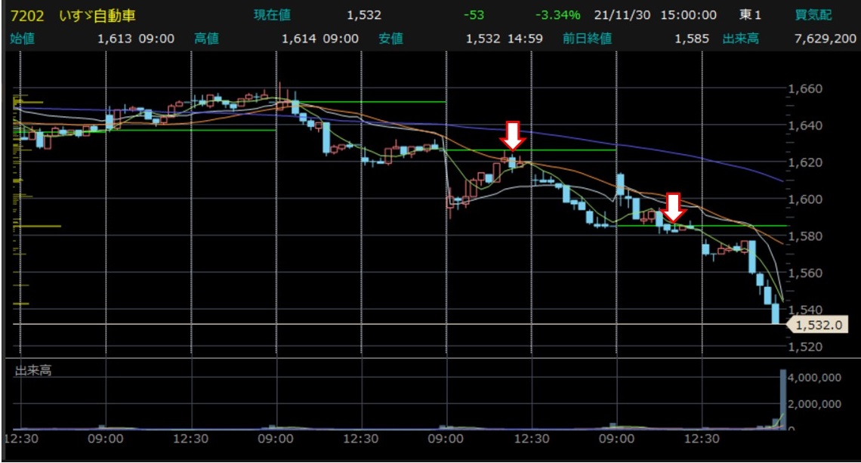
Task: Click the market label 東1
Action: click(x=750, y=15)
